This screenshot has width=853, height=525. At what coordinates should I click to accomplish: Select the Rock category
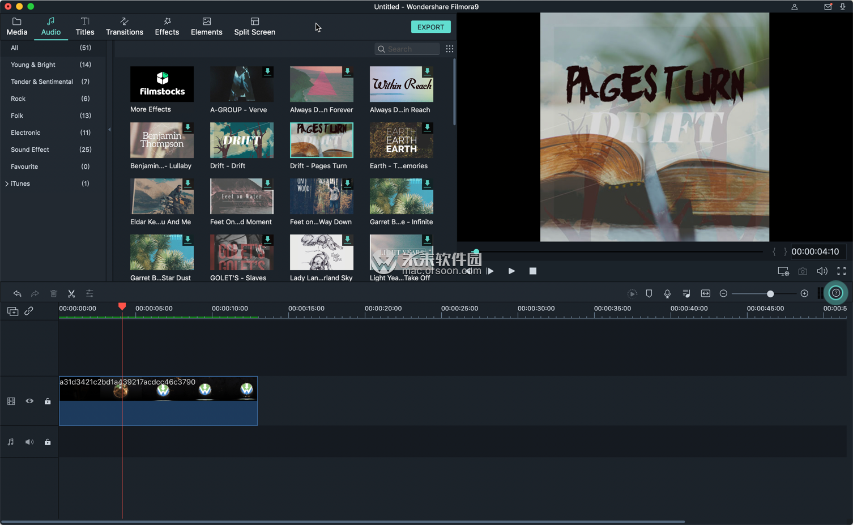pyautogui.click(x=53, y=99)
